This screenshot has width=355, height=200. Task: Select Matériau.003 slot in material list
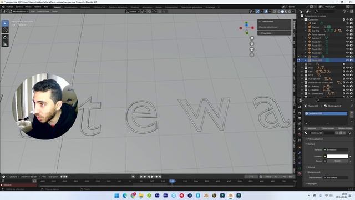(x=326, y=113)
